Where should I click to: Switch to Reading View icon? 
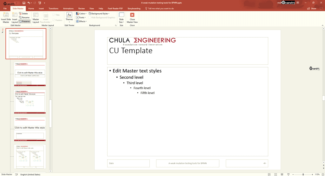282,174
